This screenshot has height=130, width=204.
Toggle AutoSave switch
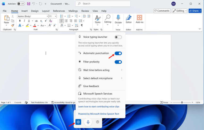coord(21,4)
